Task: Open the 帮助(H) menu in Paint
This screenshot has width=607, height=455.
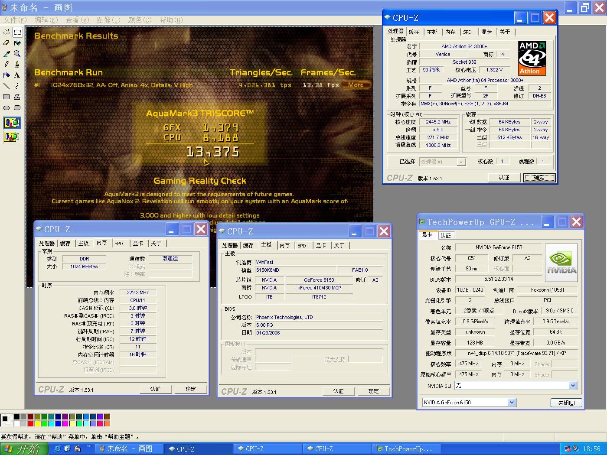Action: click(171, 20)
